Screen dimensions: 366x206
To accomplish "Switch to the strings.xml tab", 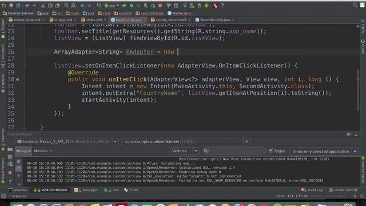I will 63,20.
